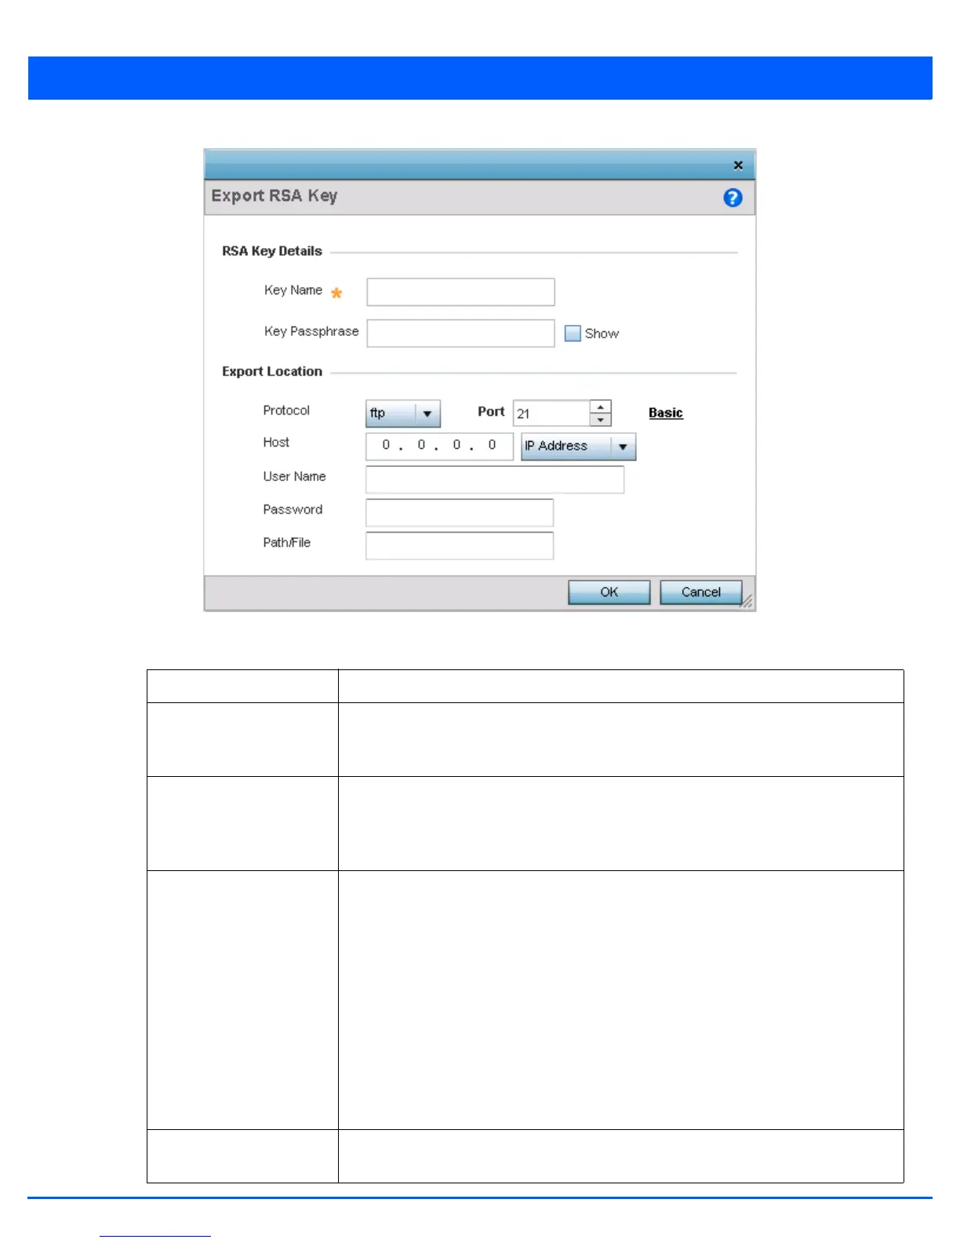
Task: Click the Basic link
Action: [x=666, y=413]
